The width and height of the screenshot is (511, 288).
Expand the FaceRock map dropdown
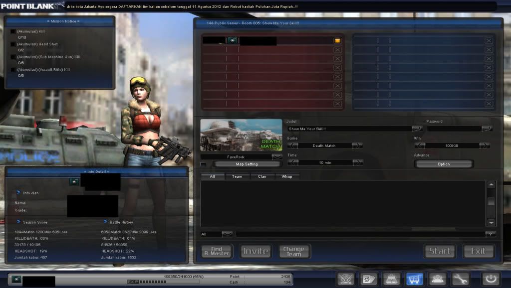277,157
